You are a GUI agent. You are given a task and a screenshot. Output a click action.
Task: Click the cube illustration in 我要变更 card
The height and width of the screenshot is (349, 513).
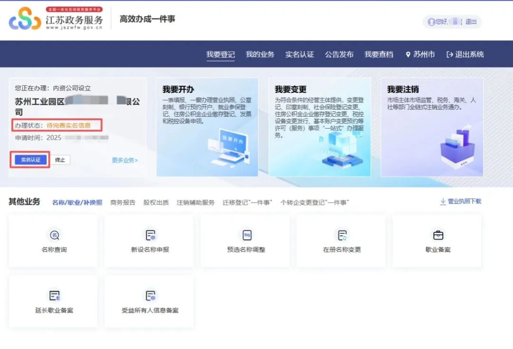click(x=342, y=150)
